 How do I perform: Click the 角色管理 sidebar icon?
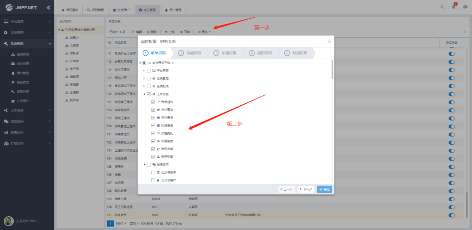(x=13, y=82)
